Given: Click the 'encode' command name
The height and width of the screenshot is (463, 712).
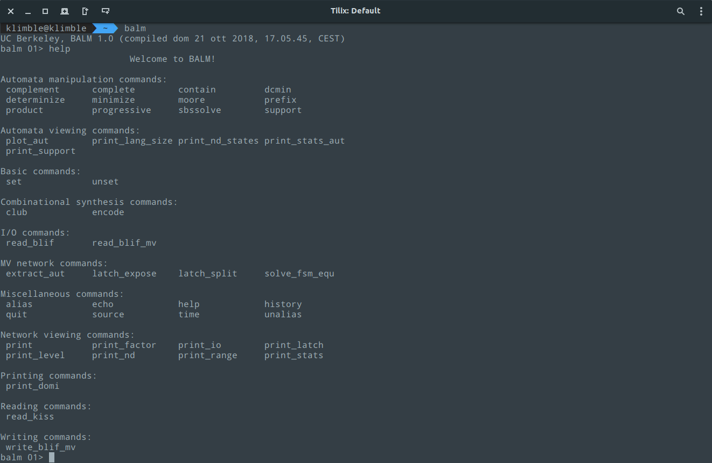Looking at the screenshot, I should pyautogui.click(x=108, y=212).
